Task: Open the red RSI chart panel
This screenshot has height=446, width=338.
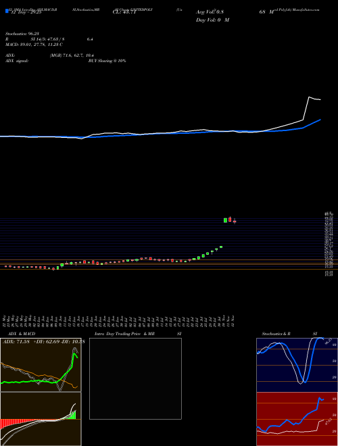Action: 297,419
